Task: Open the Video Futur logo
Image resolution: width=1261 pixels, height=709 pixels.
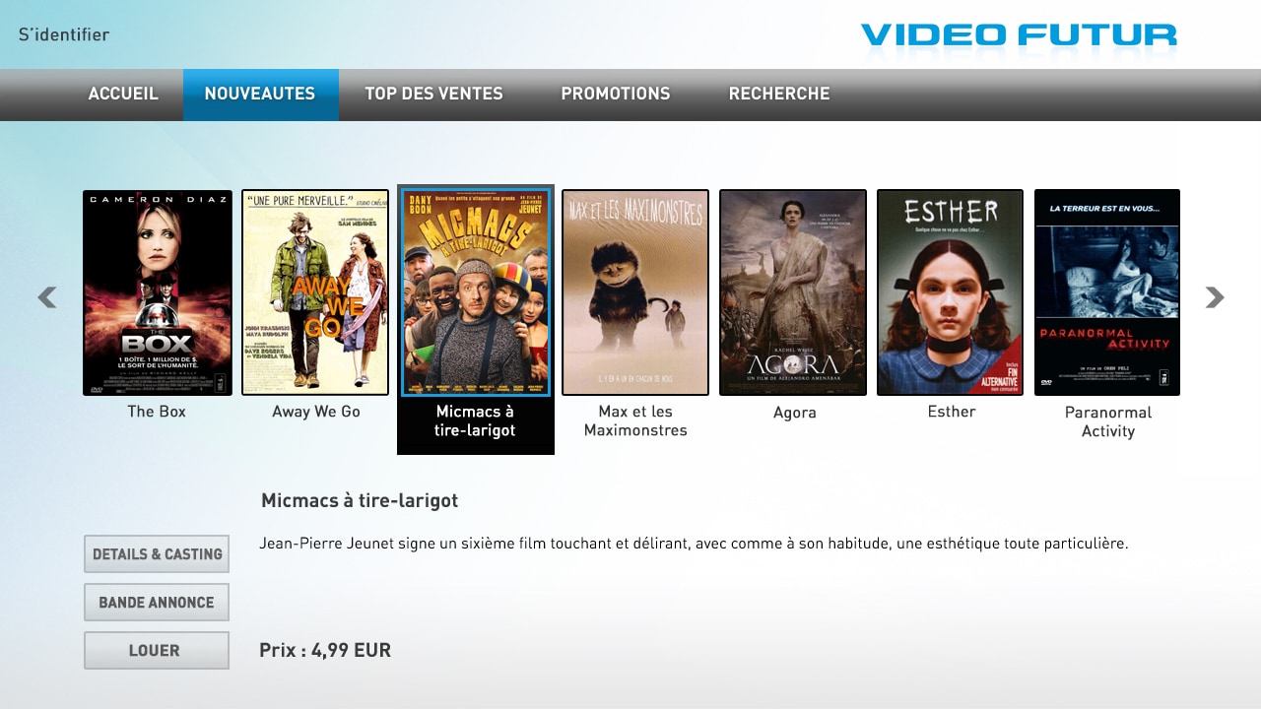Action: coord(1019,35)
